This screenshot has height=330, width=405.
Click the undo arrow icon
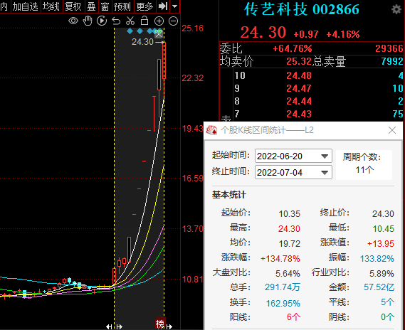116,21
